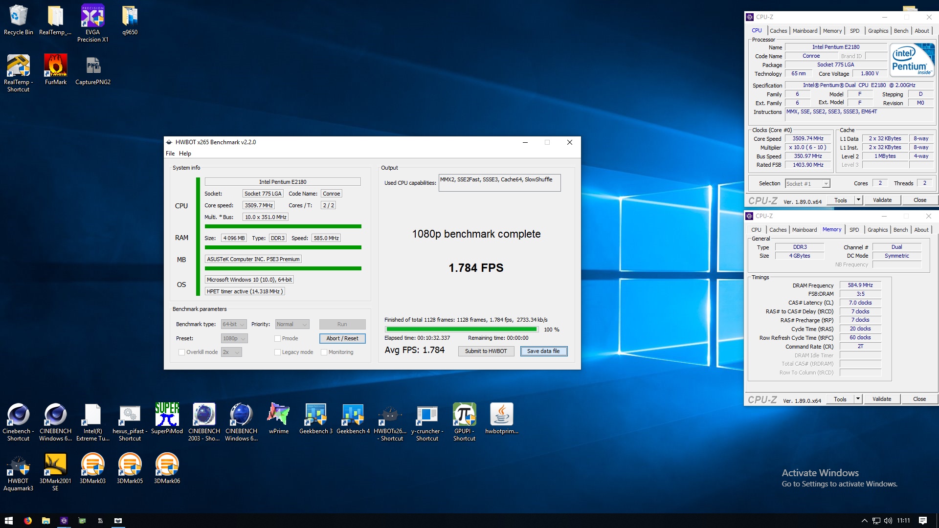Image resolution: width=939 pixels, height=528 pixels.
Task: Open the Socket #1 selection dropdown
Action: pyautogui.click(x=807, y=184)
